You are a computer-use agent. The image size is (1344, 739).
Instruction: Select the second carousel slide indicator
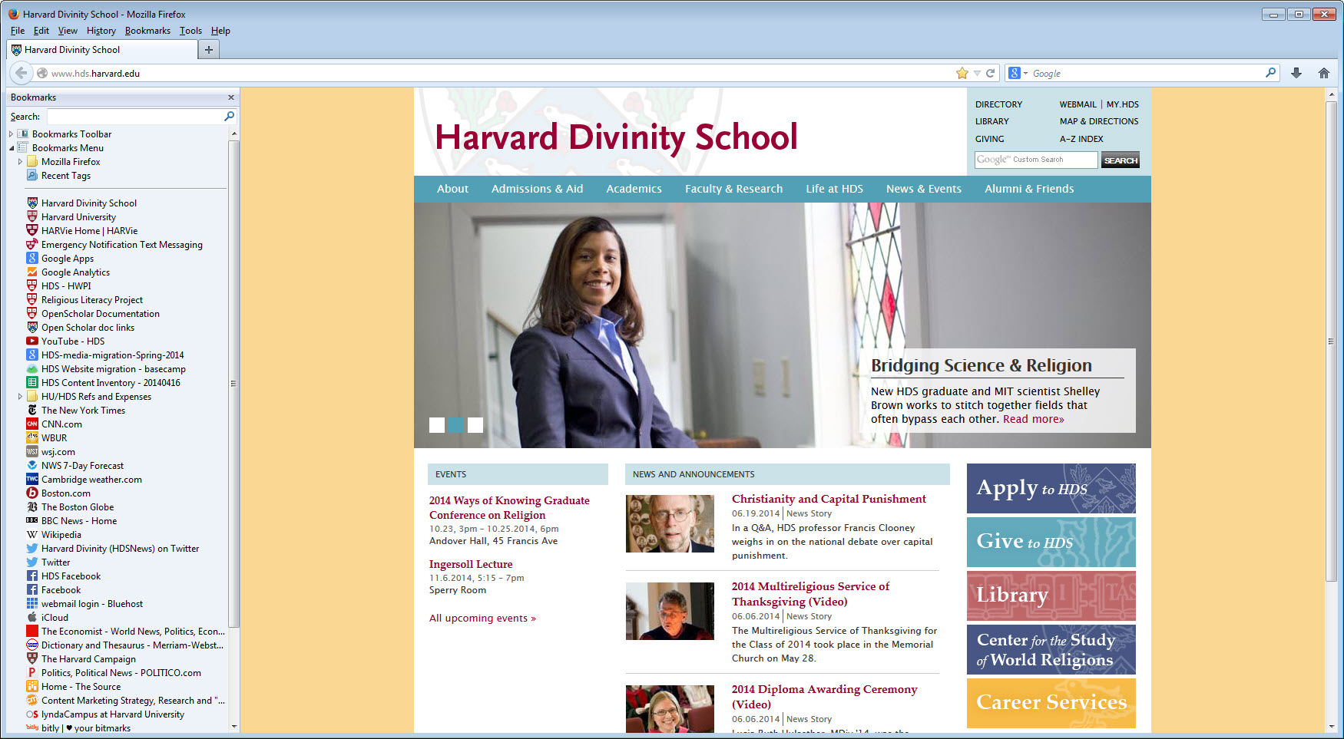(456, 425)
